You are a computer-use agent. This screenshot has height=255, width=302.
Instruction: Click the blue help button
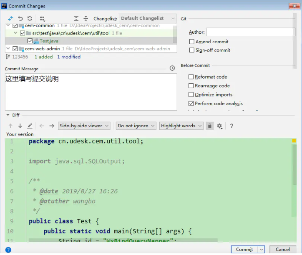tap(8, 250)
